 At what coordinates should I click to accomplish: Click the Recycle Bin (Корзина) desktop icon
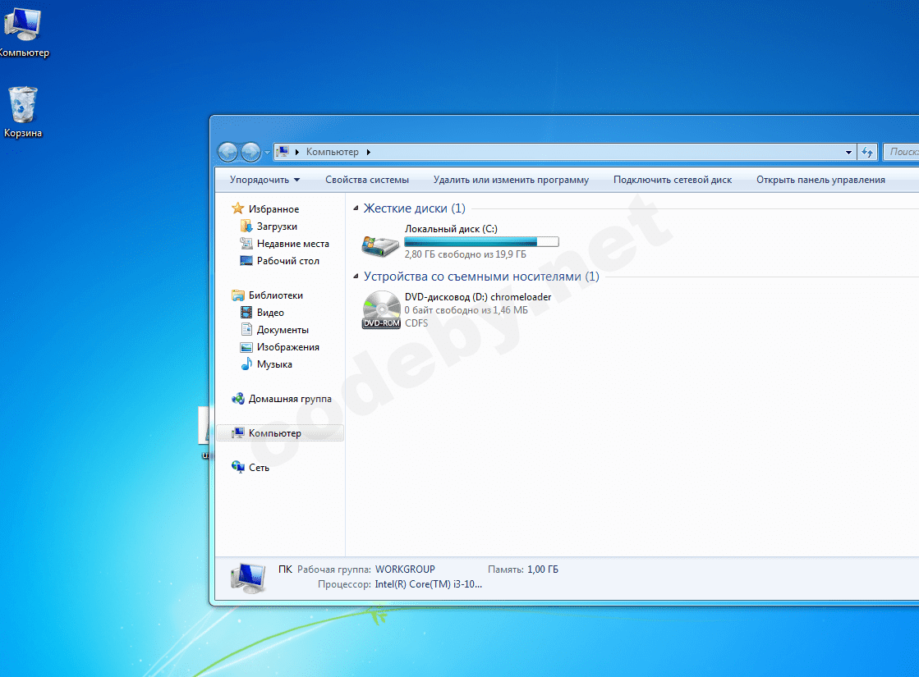click(x=23, y=107)
